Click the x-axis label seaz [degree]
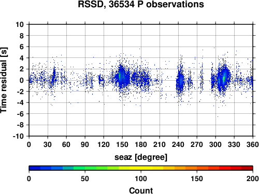 (141, 157)
